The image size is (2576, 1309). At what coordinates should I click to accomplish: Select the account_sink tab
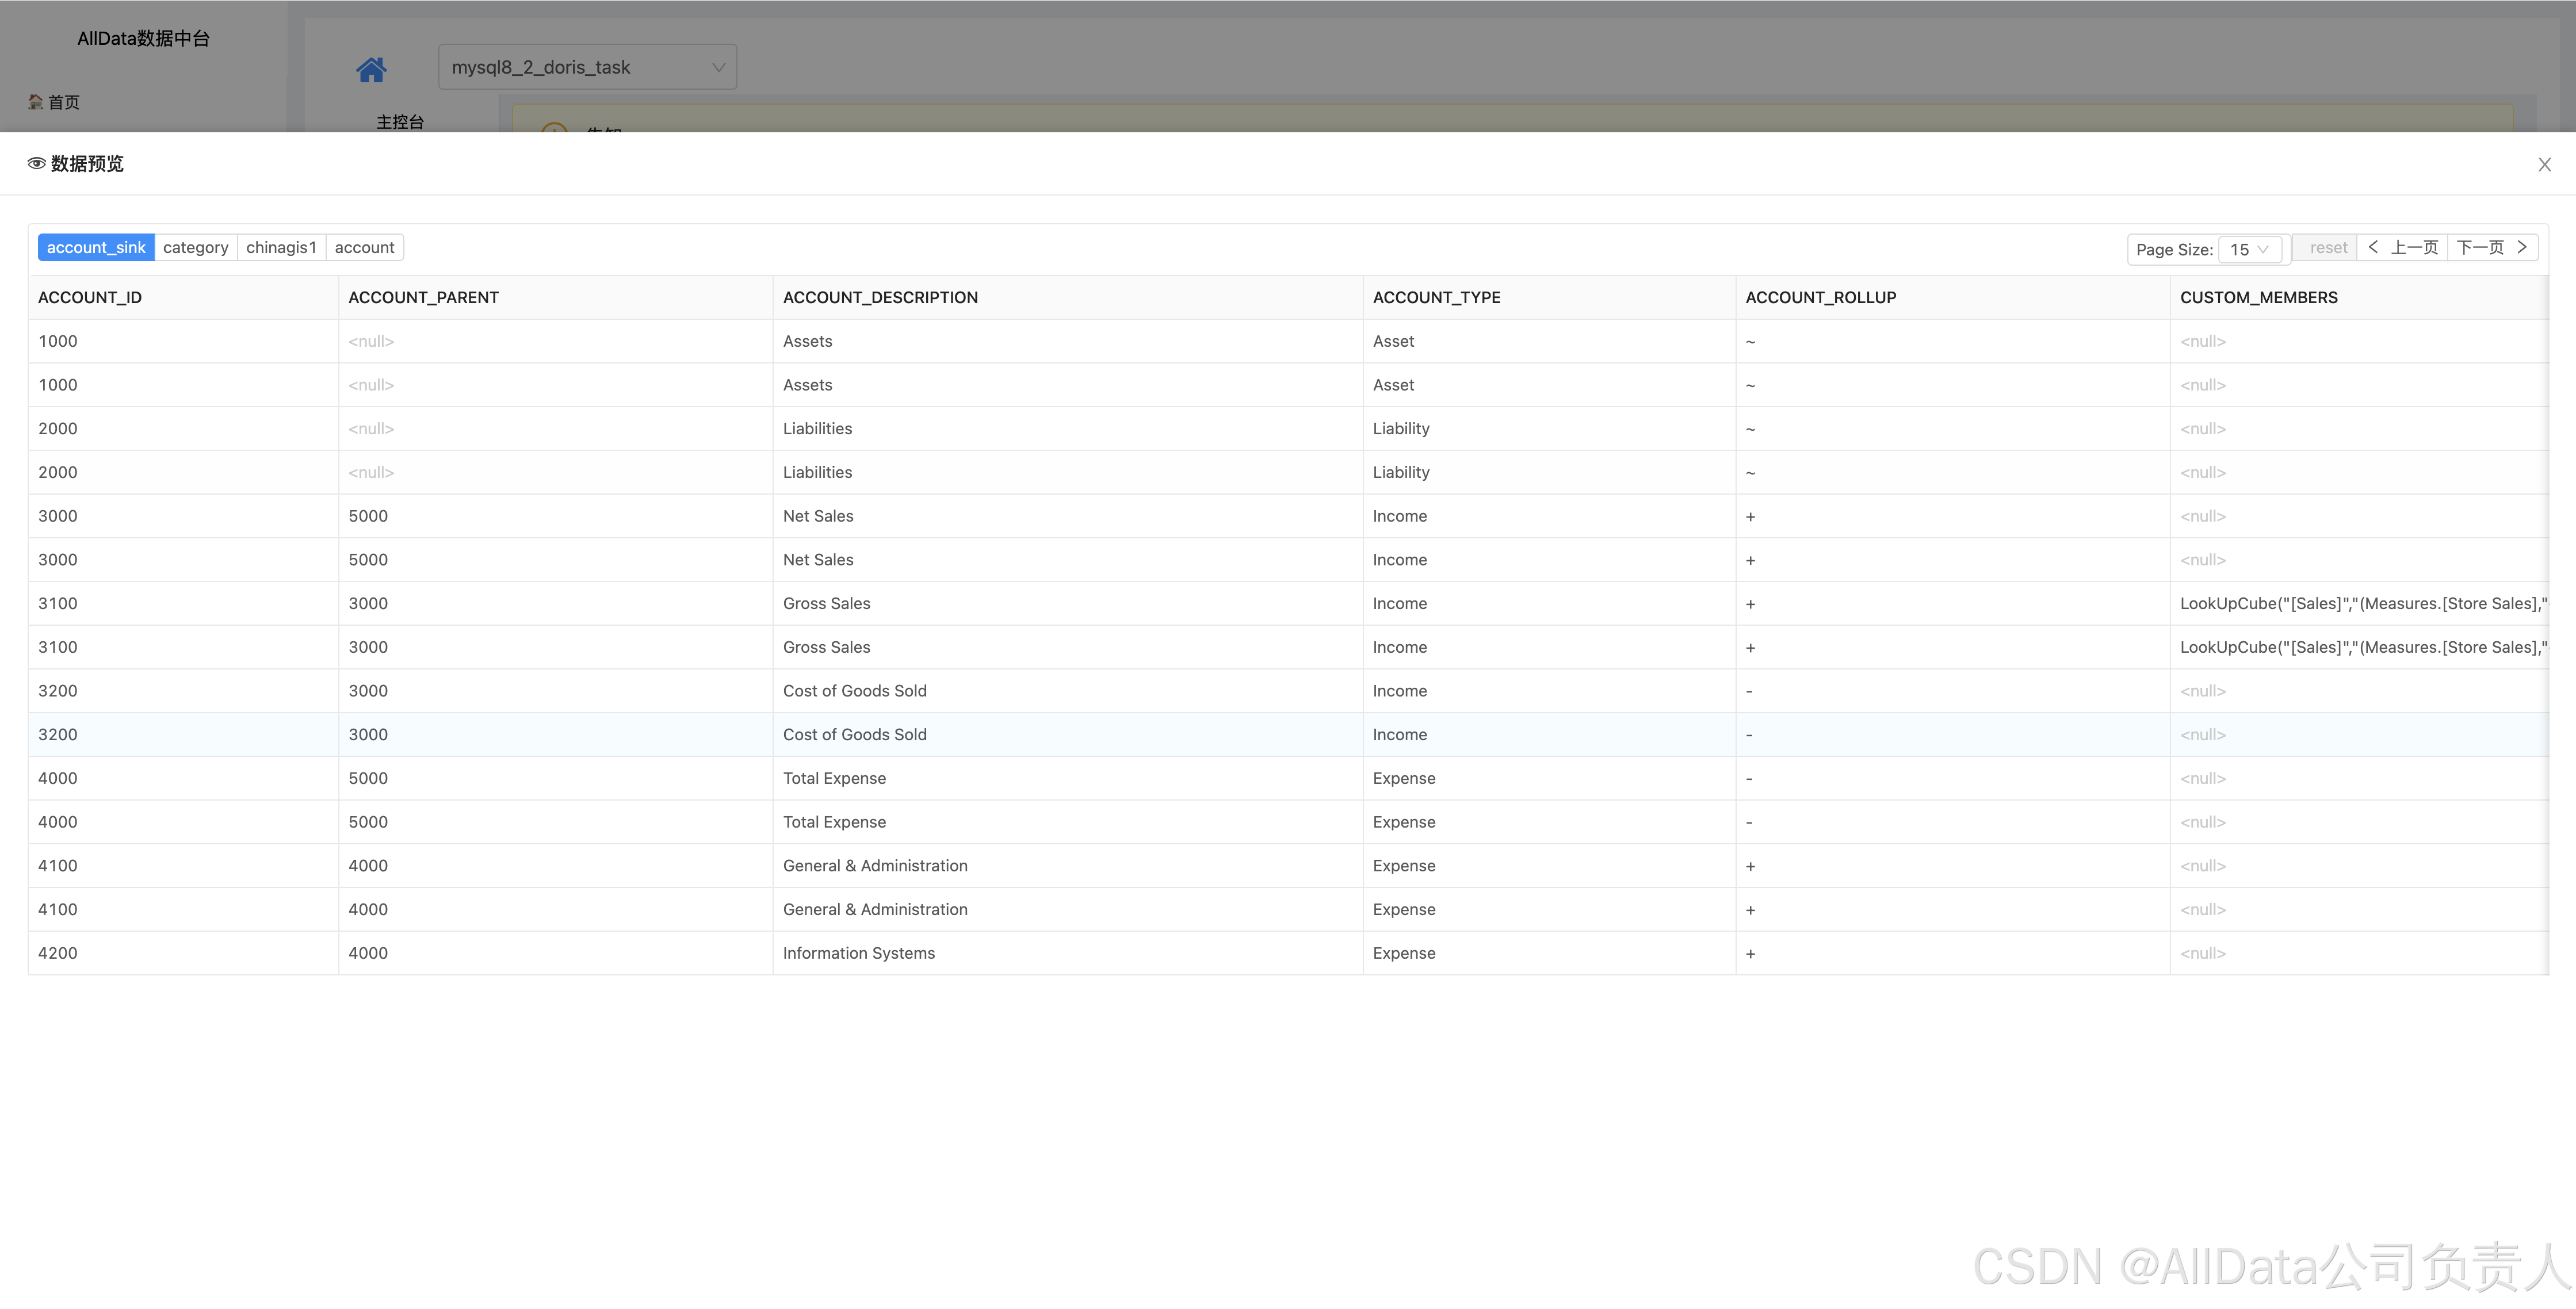(x=96, y=247)
